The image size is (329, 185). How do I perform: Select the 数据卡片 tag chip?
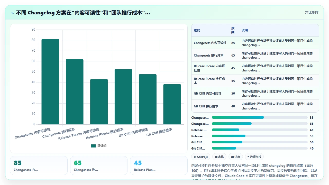coord(254,157)
